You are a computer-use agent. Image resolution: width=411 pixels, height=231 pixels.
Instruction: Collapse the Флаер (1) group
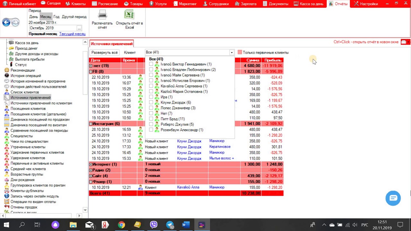[91, 182]
